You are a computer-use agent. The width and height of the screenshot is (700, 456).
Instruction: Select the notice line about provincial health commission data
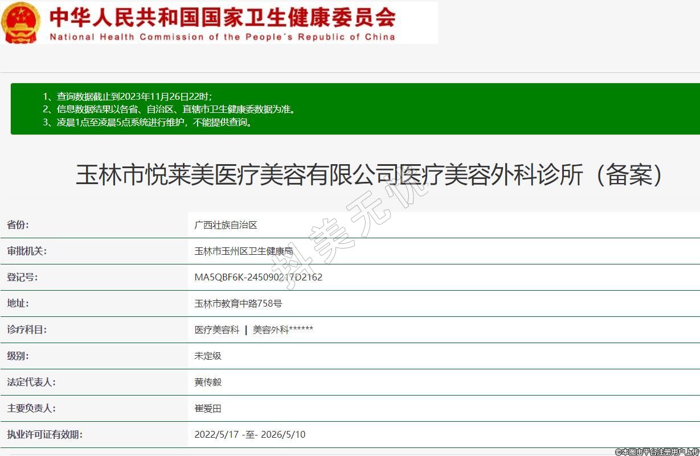(169, 109)
